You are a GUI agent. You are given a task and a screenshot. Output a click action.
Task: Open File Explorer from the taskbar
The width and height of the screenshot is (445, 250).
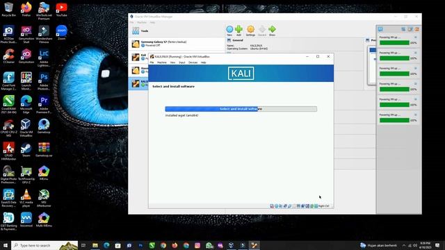tap(95, 245)
